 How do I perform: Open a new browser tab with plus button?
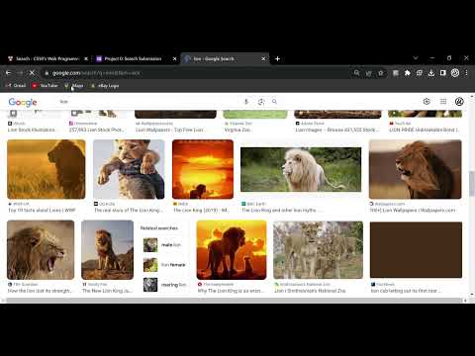[x=277, y=58]
